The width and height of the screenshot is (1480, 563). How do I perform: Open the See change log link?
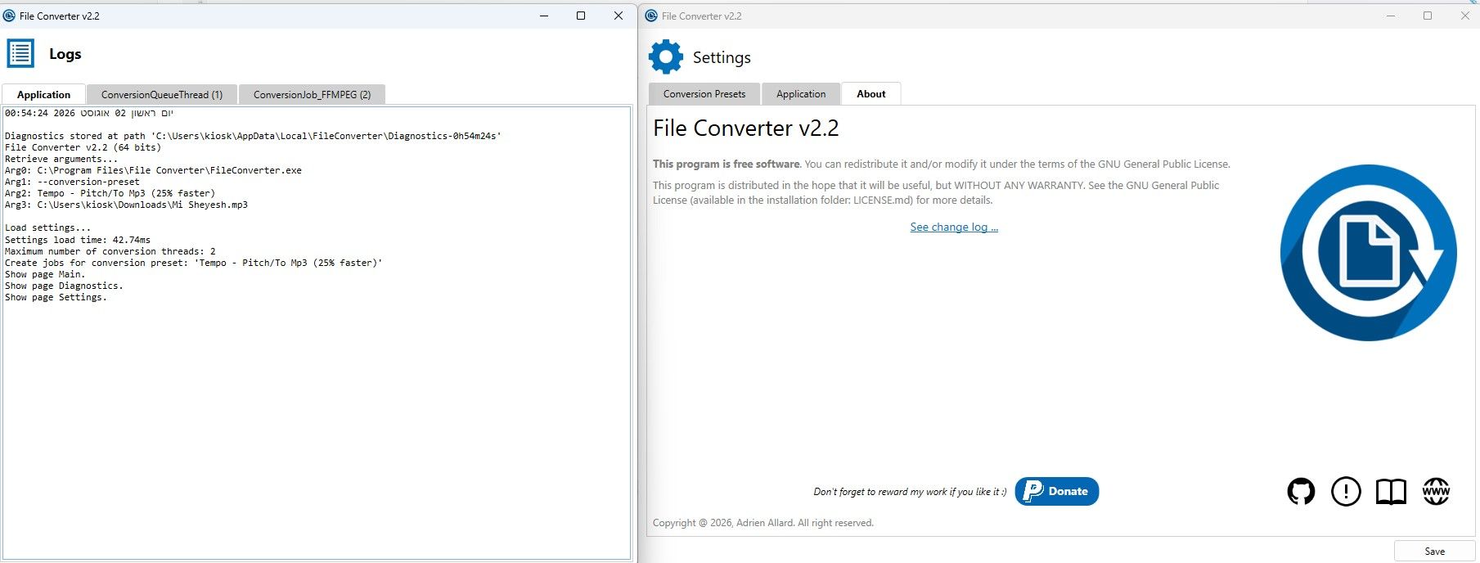[954, 227]
